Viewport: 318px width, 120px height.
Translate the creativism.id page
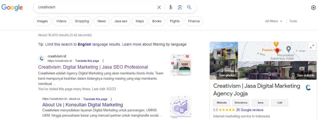click(x=87, y=61)
